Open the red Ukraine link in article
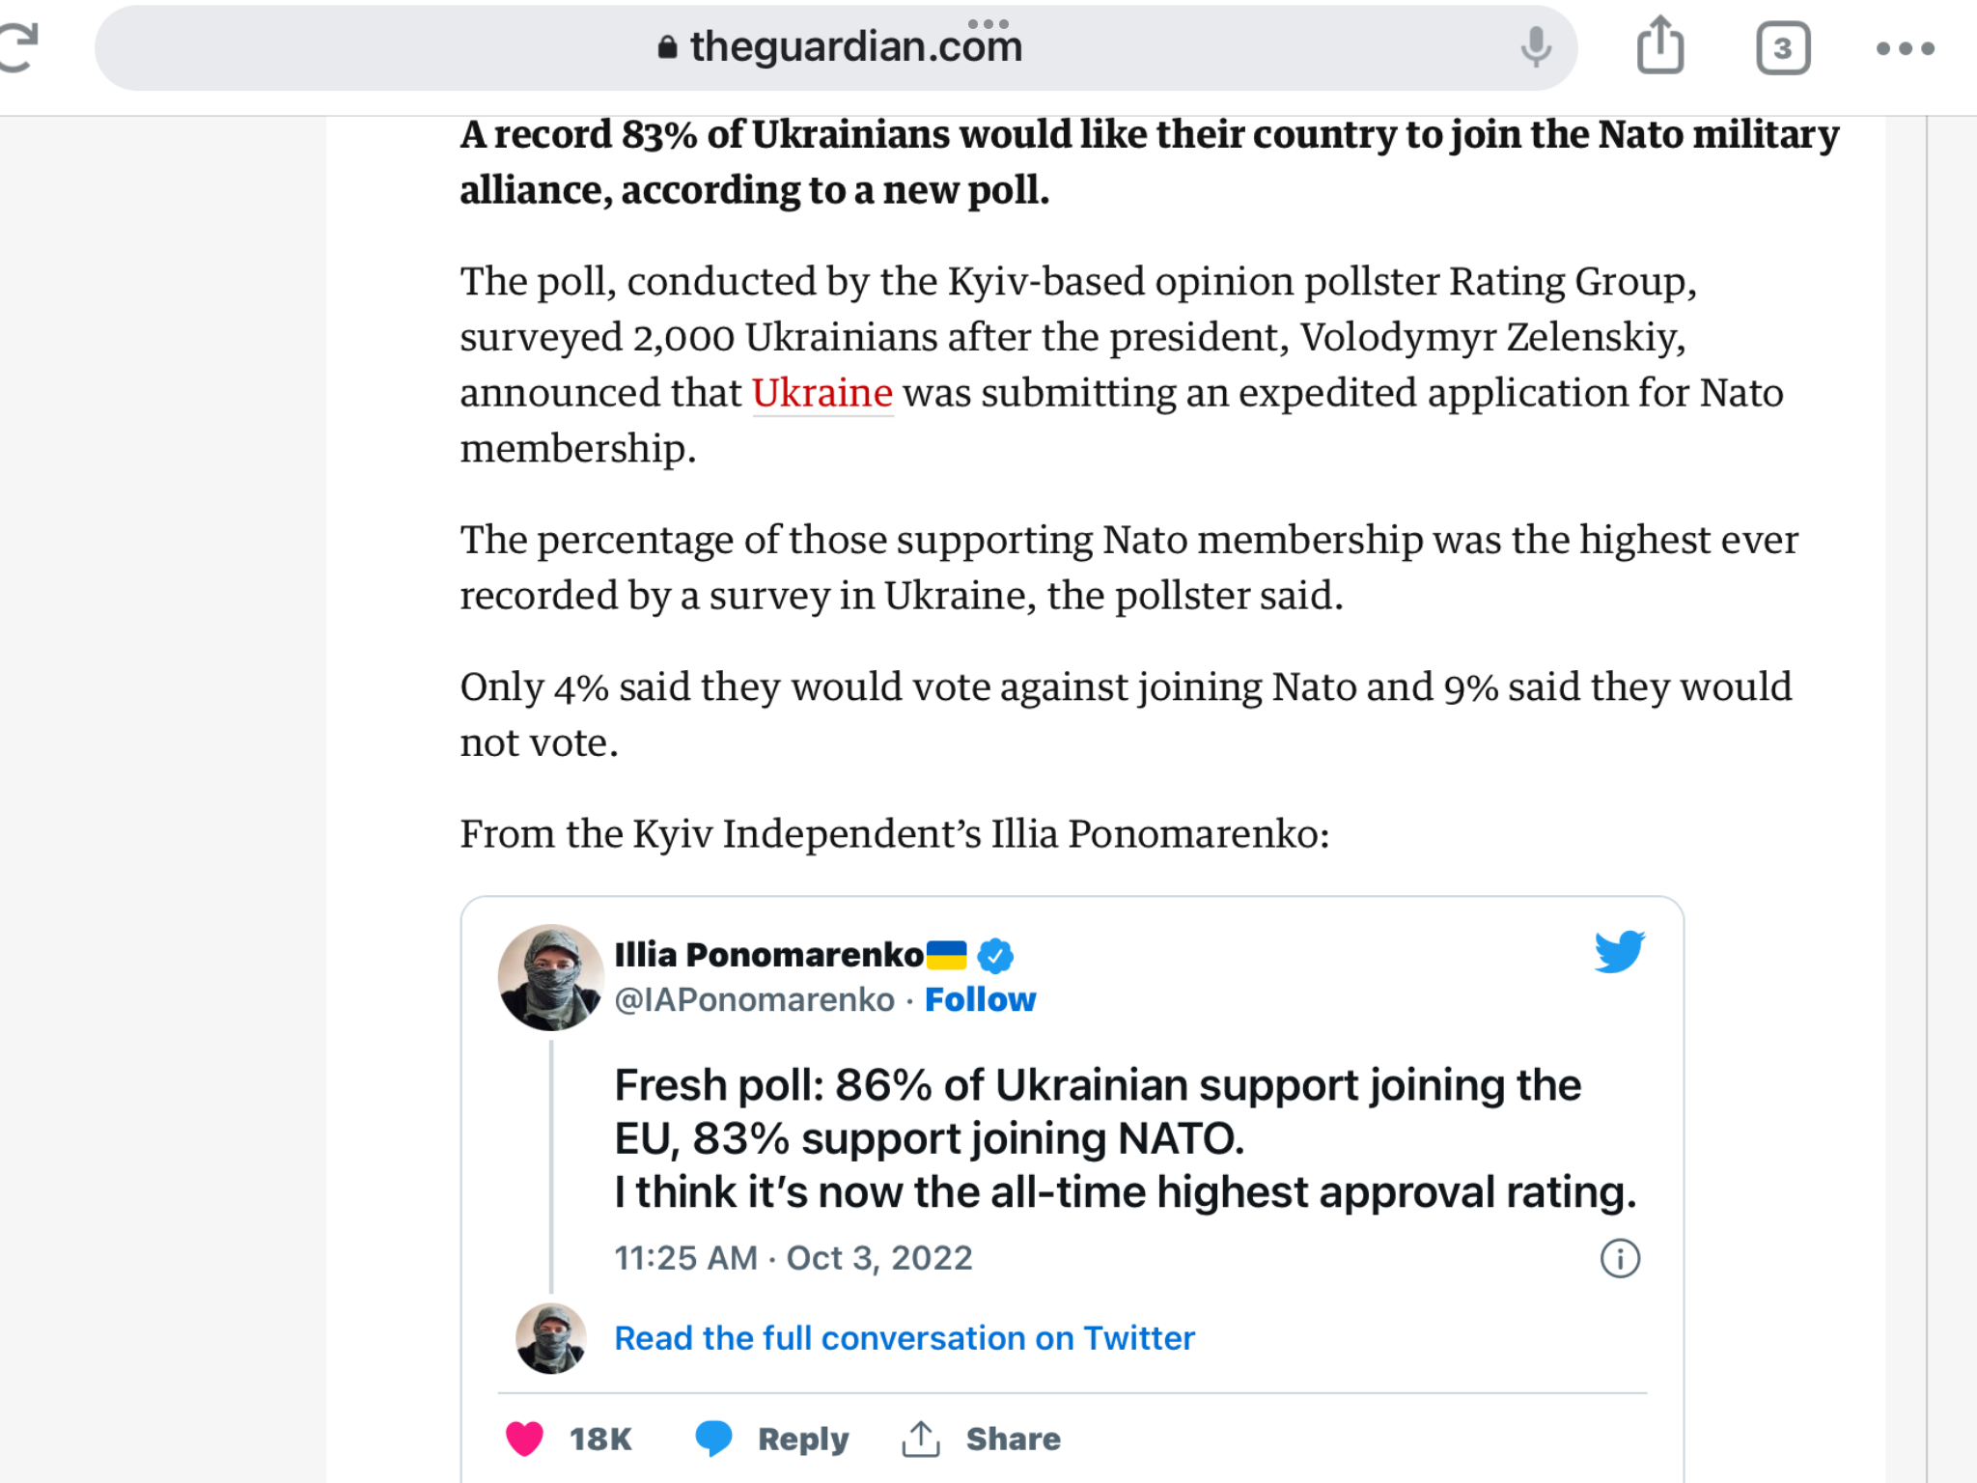1977x1483 pixels. click(822, 393)
